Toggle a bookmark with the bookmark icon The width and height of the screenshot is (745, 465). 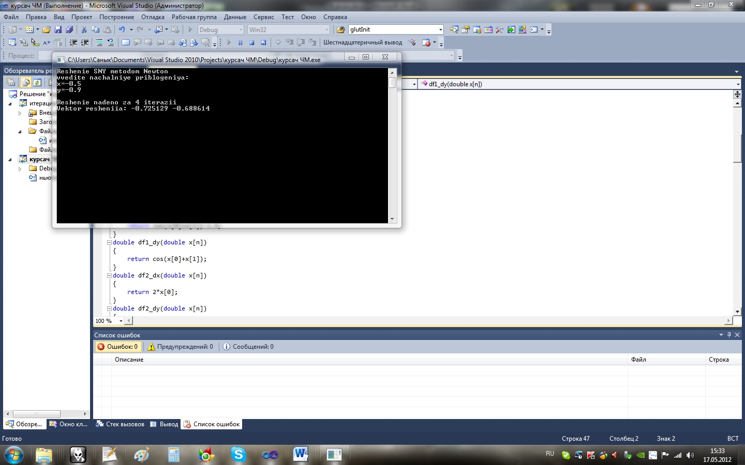pyautogui.click(x=125, y=42)
